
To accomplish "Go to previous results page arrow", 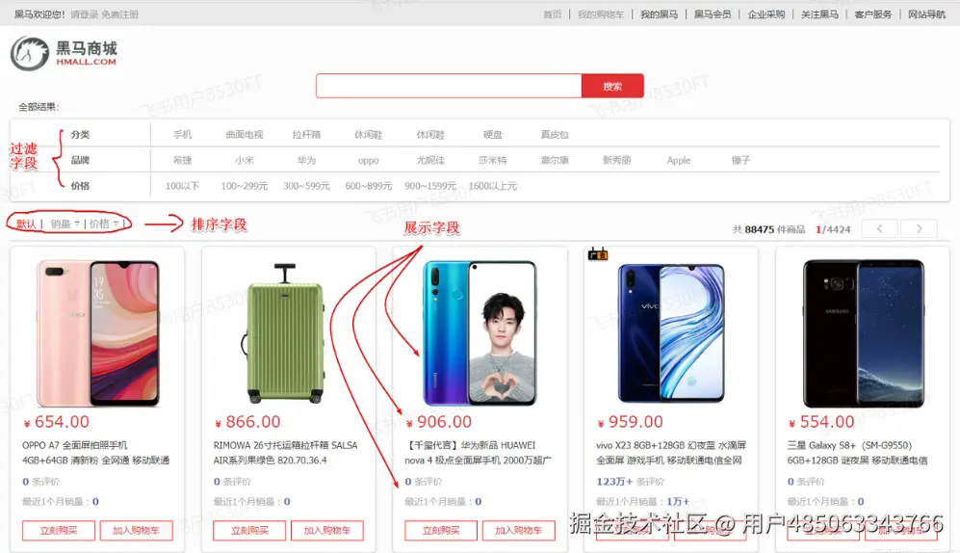I will (880, 228).
